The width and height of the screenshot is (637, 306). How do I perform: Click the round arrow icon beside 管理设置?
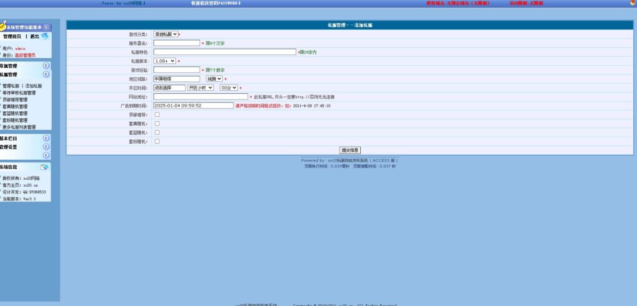(45, 147)
